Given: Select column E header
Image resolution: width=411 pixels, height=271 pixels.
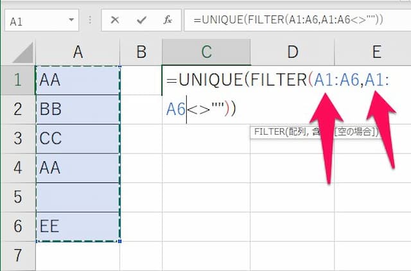Looking at the screenshot, I should (376, 53).
